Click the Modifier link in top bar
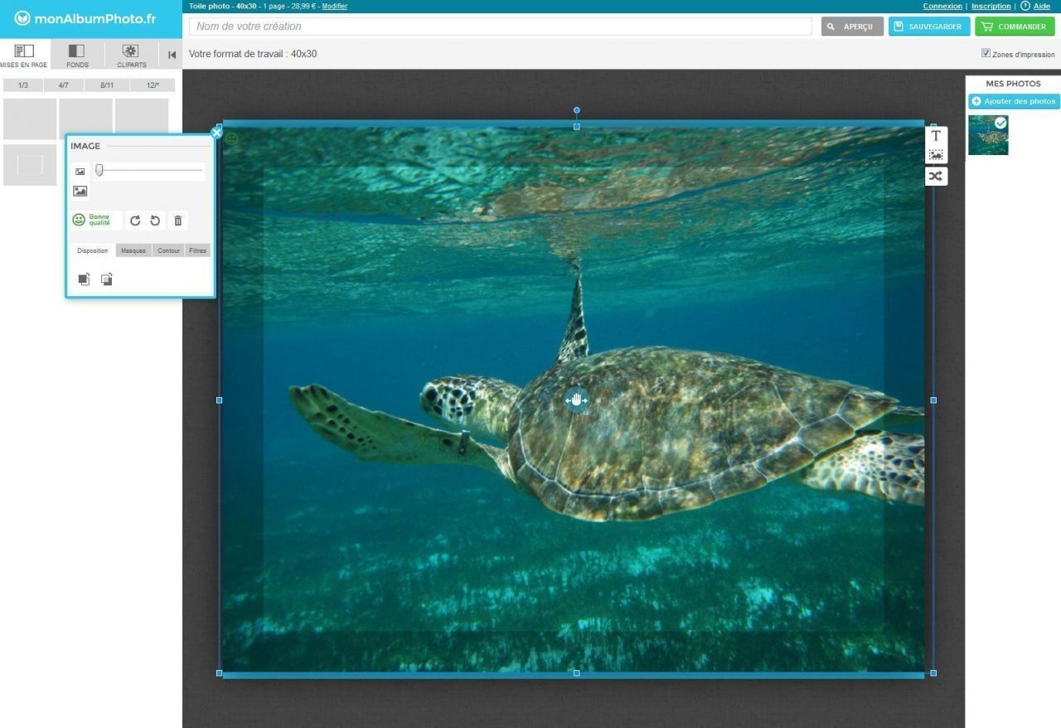 pos(334,6)
